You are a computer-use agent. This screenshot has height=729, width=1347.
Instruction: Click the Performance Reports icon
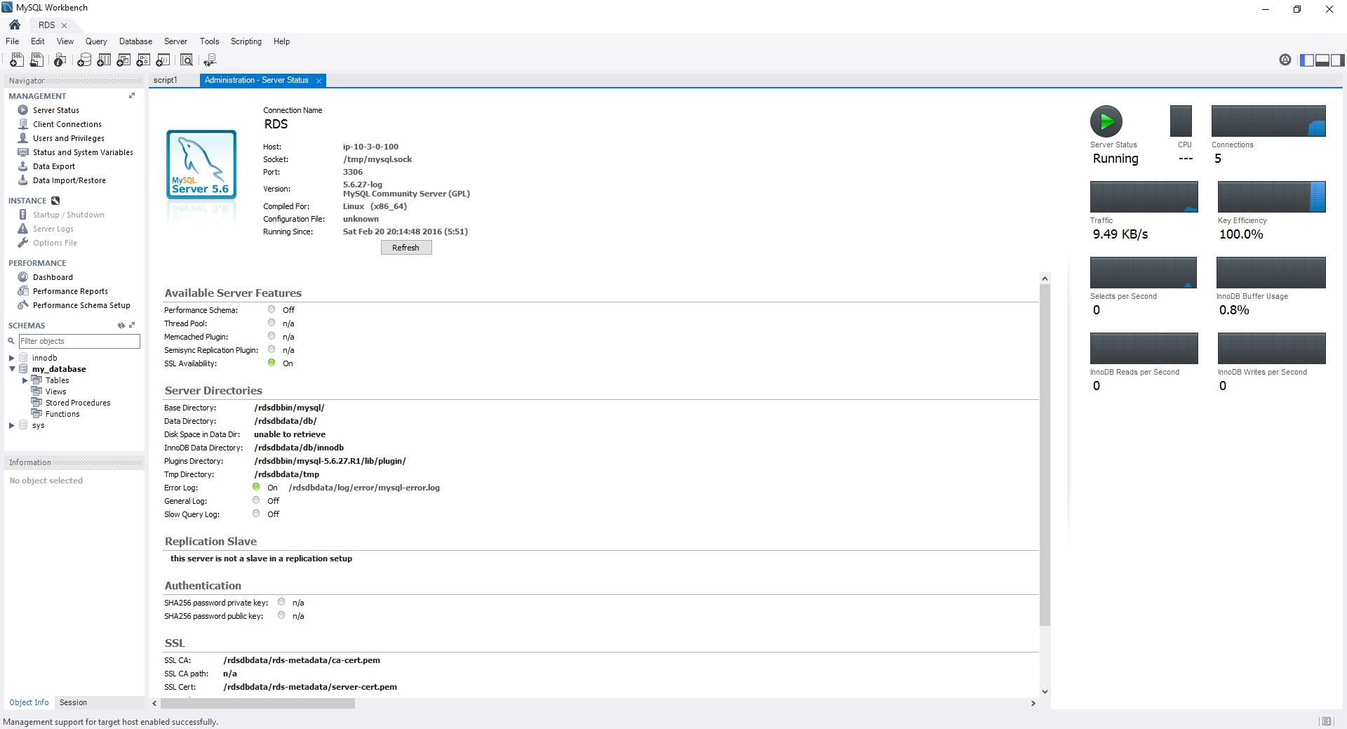[x=23, y=291]
